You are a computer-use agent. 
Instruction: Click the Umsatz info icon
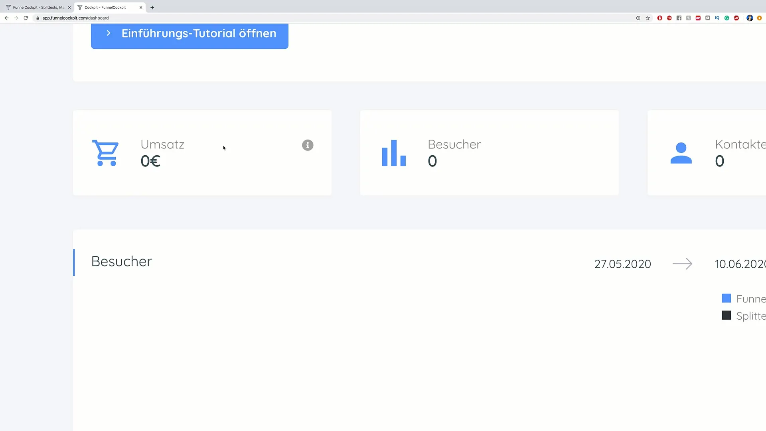click(308, 145)
